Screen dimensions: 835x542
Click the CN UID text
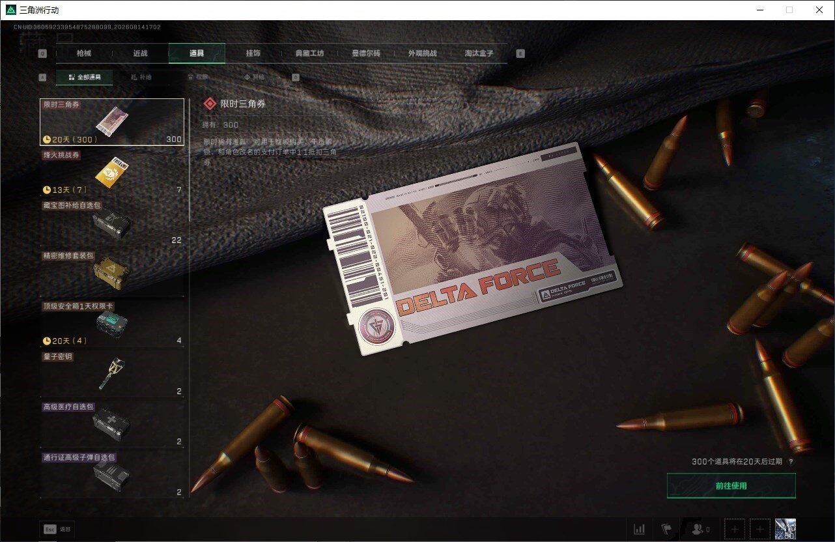(87, 27)
